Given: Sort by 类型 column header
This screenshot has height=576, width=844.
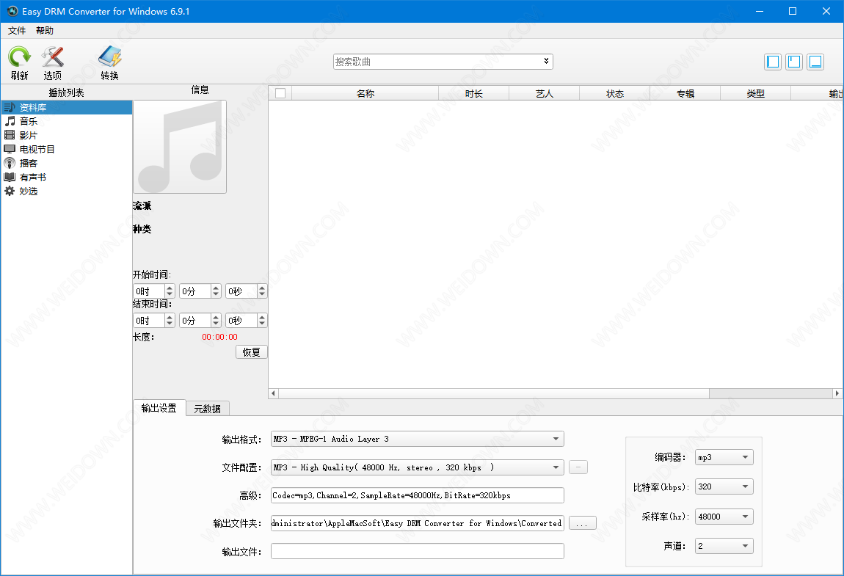Looking at the screenshot, I should coord(756,93).
